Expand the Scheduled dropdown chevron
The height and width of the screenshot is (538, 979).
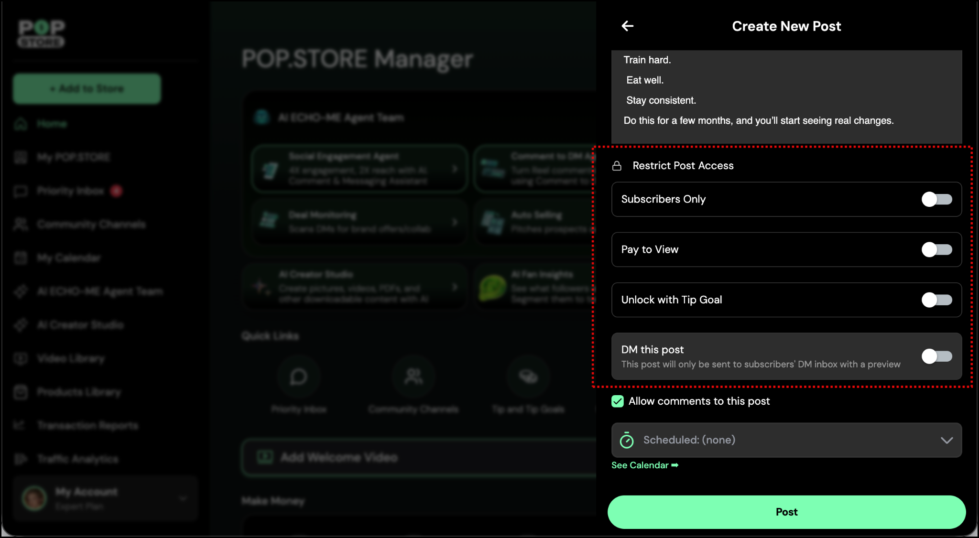946,440
